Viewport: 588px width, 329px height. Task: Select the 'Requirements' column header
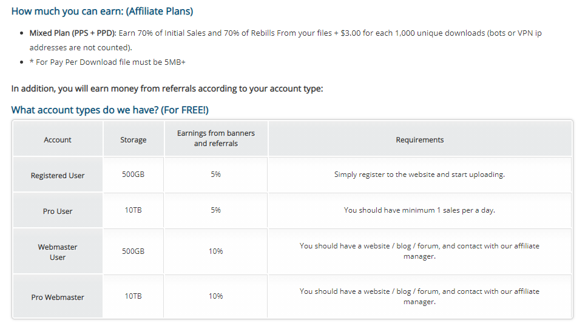419,140
